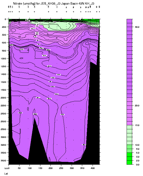Click the 24.8 contour label in the plot center
Screen dimensions: 143x176
click(x=53, y=78)
